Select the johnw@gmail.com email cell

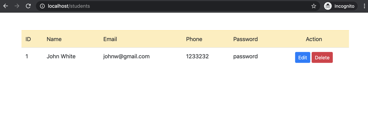click(126, 56)
